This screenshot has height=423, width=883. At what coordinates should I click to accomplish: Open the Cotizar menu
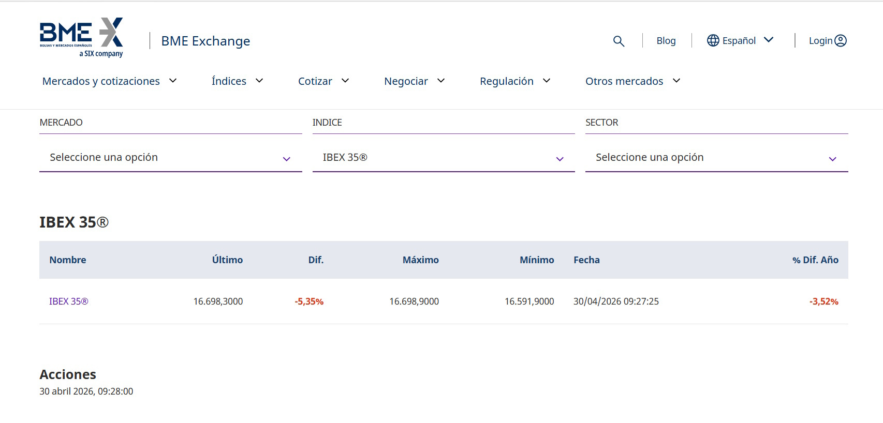click(x=323, y=81)
